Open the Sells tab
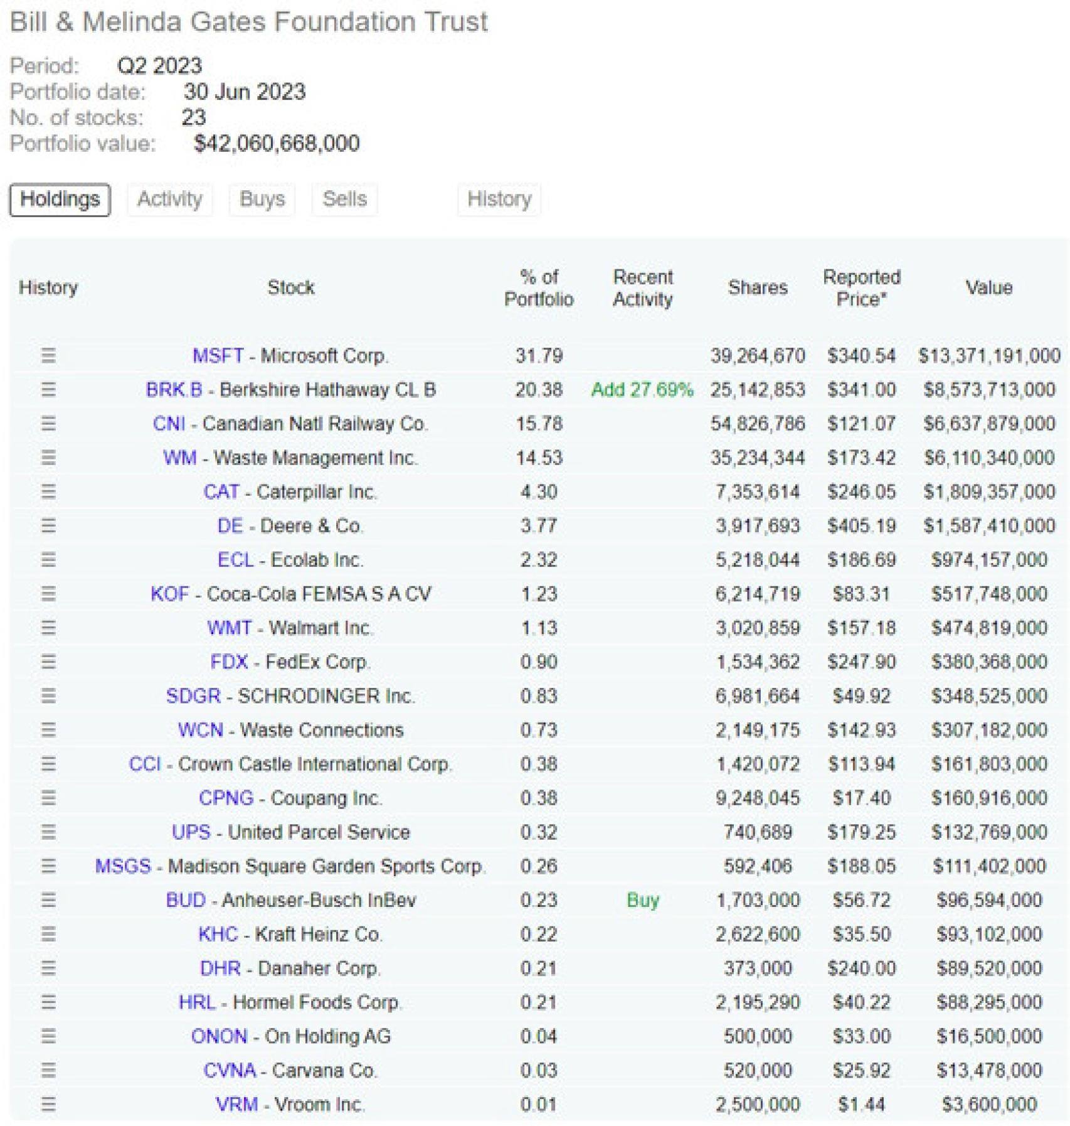This screenshot has width=1070, height=1126. [x=344, y=200]
